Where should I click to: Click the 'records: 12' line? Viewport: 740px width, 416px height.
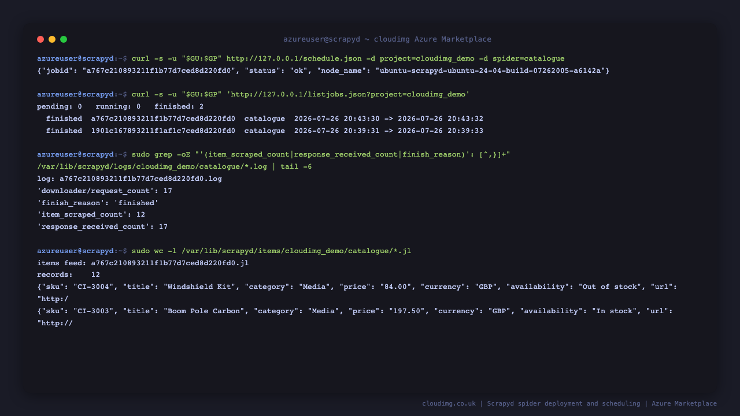tap(68, 274)
